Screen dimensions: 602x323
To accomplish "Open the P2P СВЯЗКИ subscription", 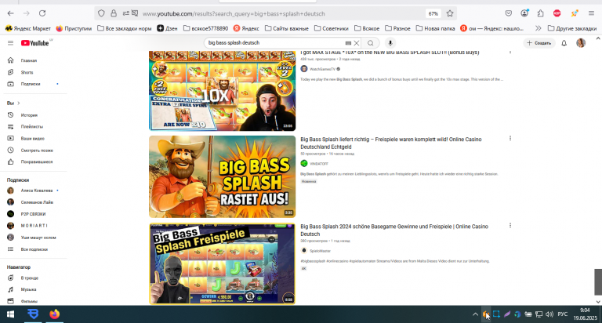I will [34, 214].
